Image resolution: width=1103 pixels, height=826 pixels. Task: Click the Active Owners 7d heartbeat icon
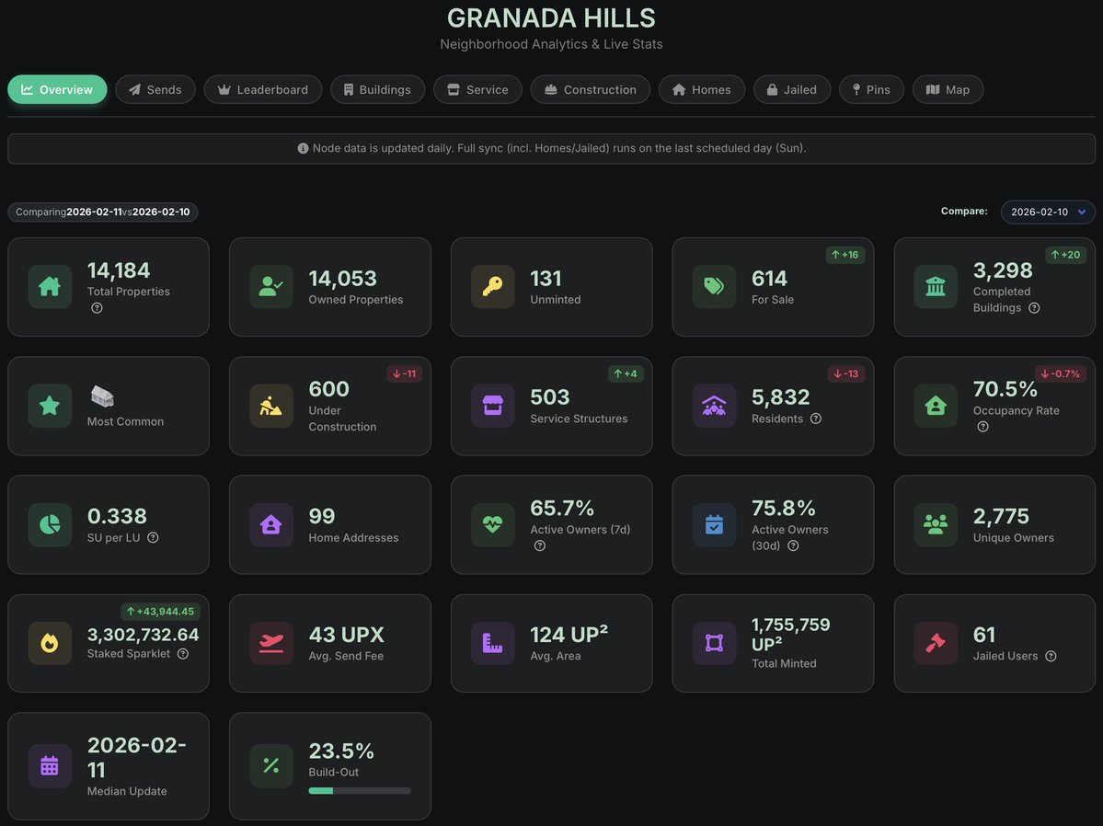492,524
